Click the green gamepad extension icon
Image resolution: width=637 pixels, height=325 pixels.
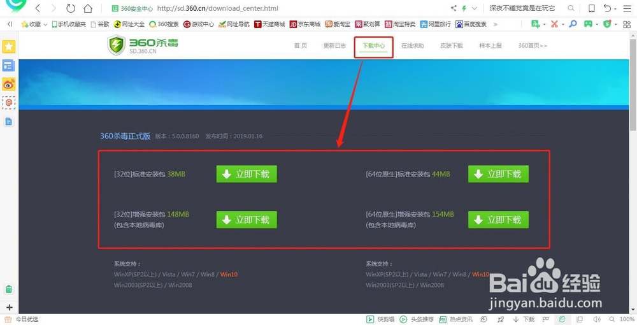coord(588,24)
